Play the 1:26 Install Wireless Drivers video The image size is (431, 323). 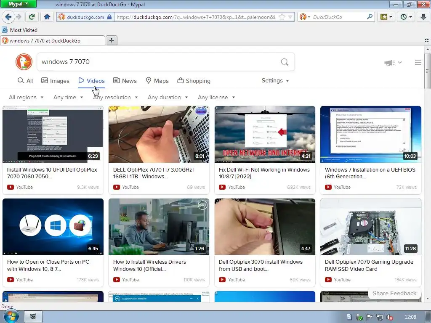[159, 227]
